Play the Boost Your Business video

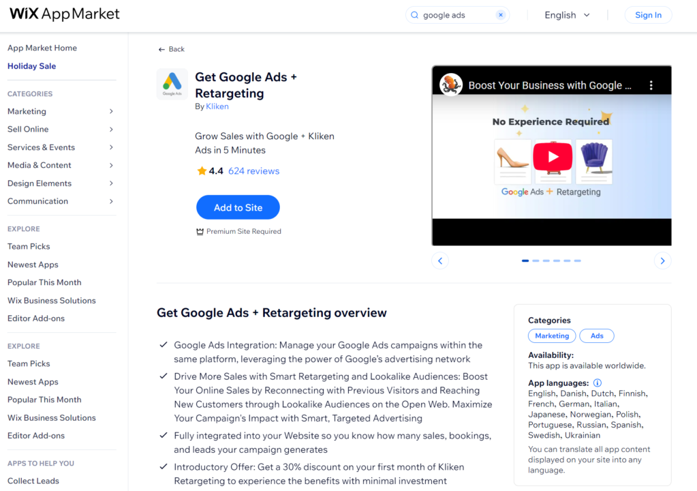552,158
